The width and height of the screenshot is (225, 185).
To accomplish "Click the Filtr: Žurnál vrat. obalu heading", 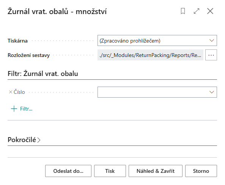I will pos(43,74).
